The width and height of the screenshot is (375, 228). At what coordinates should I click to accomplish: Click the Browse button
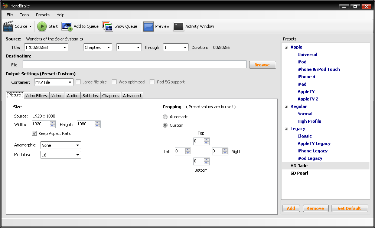pos(262,65)
